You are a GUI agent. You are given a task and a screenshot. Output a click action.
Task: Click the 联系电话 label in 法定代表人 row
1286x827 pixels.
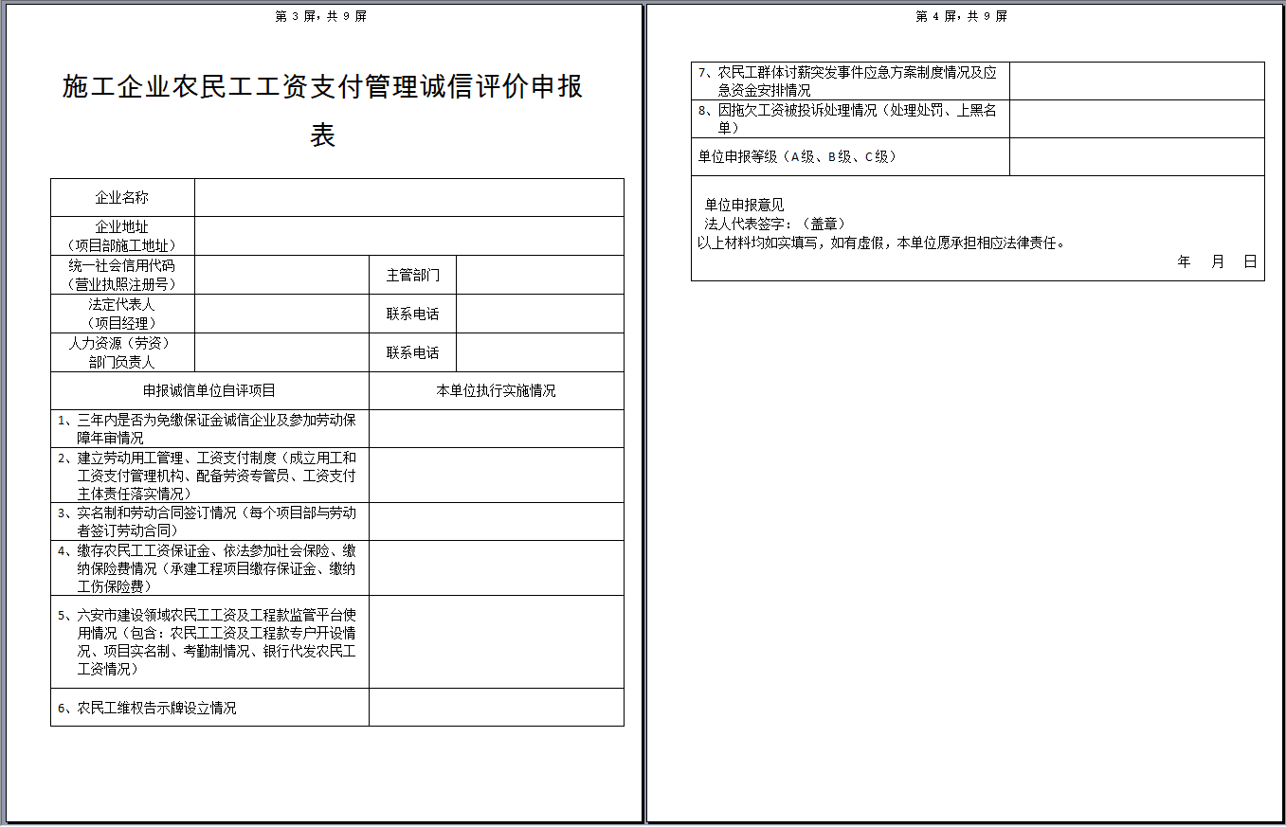point(412,314)
